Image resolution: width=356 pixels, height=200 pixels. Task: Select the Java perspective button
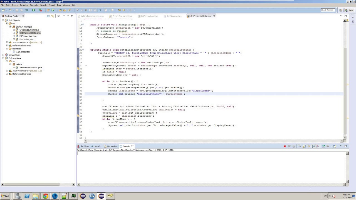coord(349,10)
